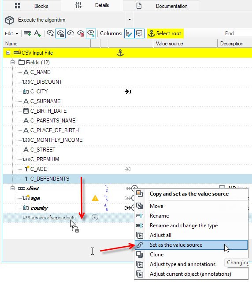
Task: Toggle the eye with red trash filter
Action: [x=81, y=33]
